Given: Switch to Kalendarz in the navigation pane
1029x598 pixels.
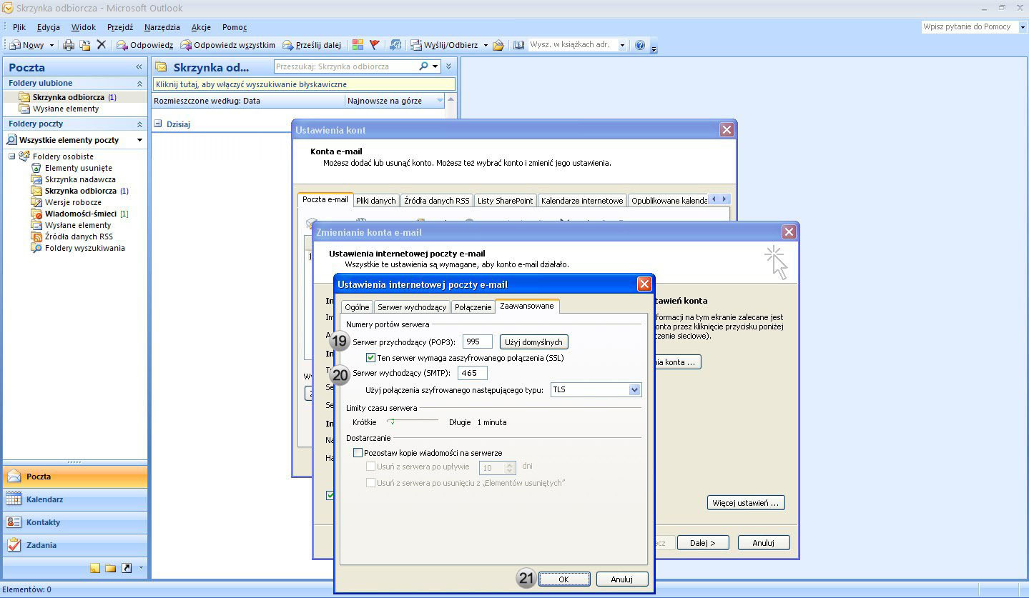Looking at the screenshot, I should [75, 499].
